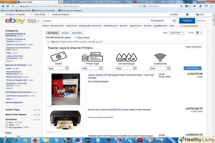Click the eBay logo
Image resolution: width=215 pixels, height=143 pixels.
pyautogui.click(x=15, y=21)
